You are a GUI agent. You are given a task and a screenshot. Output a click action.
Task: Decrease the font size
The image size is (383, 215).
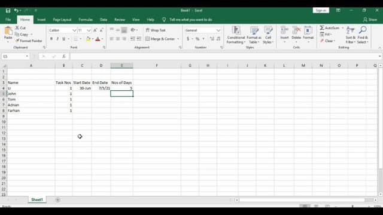click(x=101, y=30)
